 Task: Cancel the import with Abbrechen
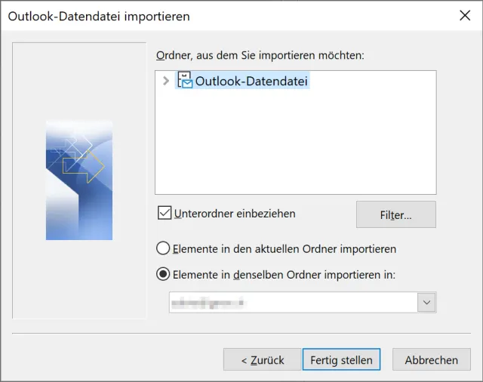point(431,360)
